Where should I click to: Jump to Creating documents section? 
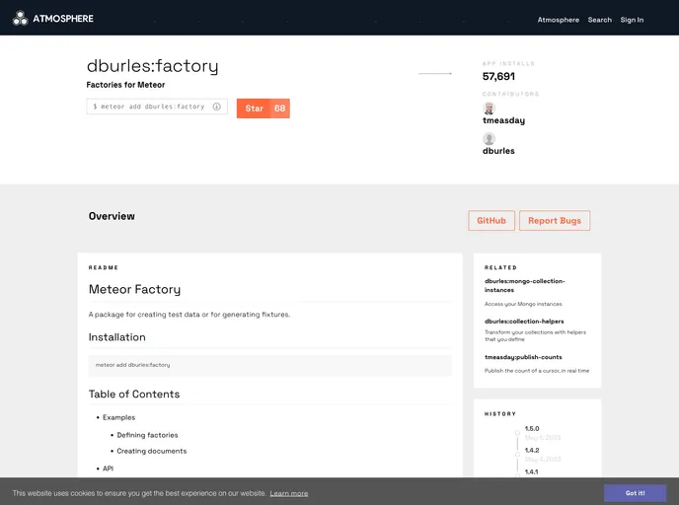[152, 452]
